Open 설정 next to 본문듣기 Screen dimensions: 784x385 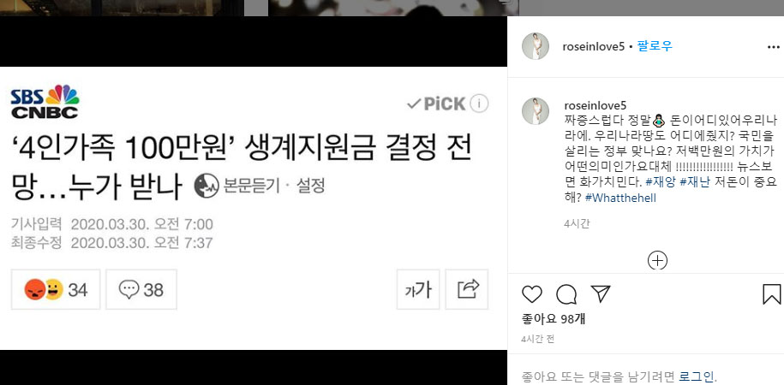310,186
